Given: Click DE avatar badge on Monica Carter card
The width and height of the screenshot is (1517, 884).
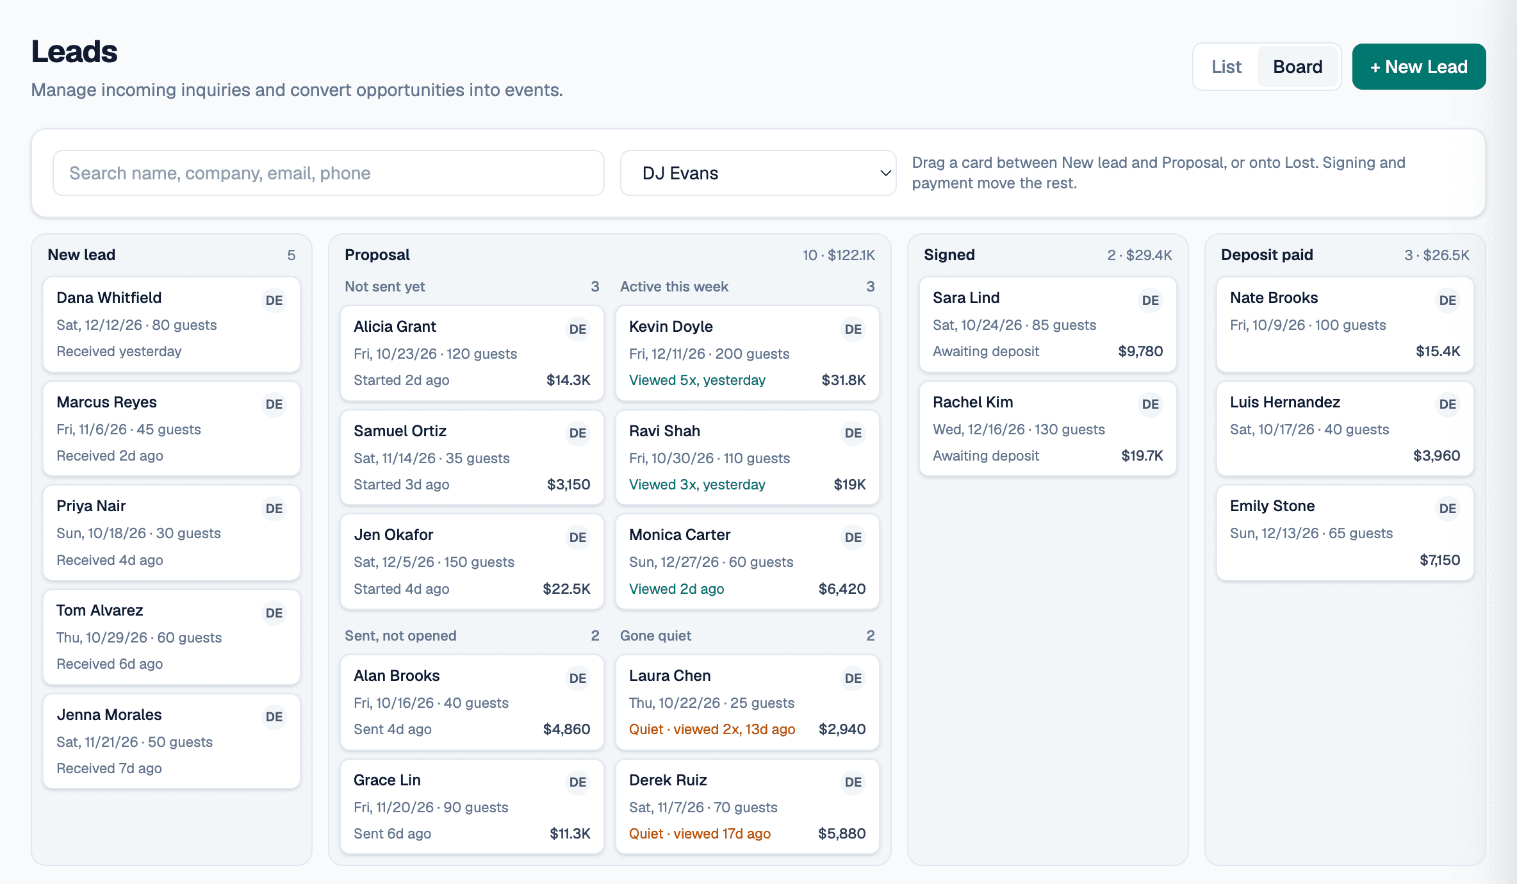Looking at the screenshot, I should 853,537.
